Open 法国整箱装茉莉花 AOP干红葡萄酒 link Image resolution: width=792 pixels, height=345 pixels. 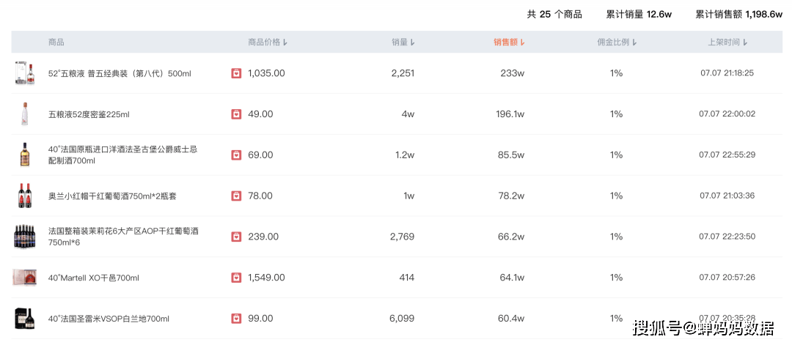(123, 237)
